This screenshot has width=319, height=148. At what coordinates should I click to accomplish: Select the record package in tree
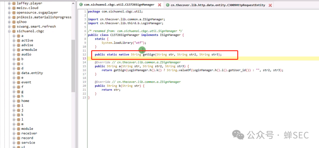tap(27, 138)
